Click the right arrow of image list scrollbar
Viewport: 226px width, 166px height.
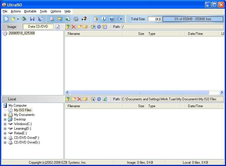pos(222,92)
